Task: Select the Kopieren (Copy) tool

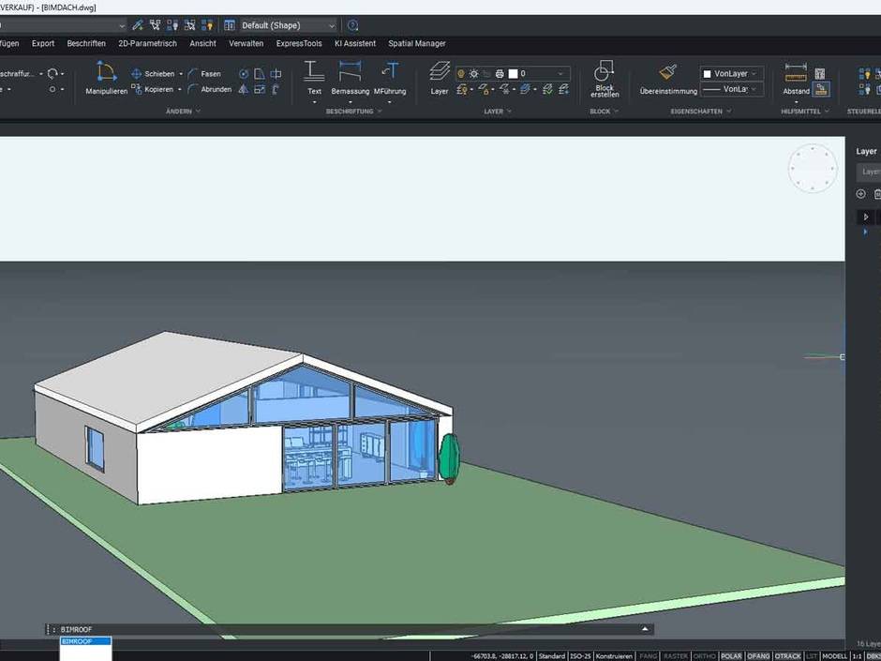Action: point(157,89)
